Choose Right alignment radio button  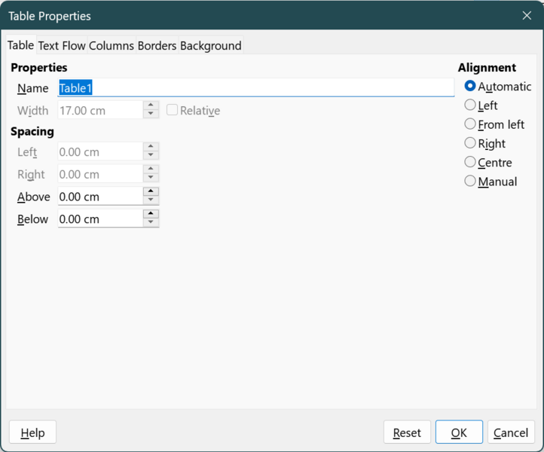471,143
